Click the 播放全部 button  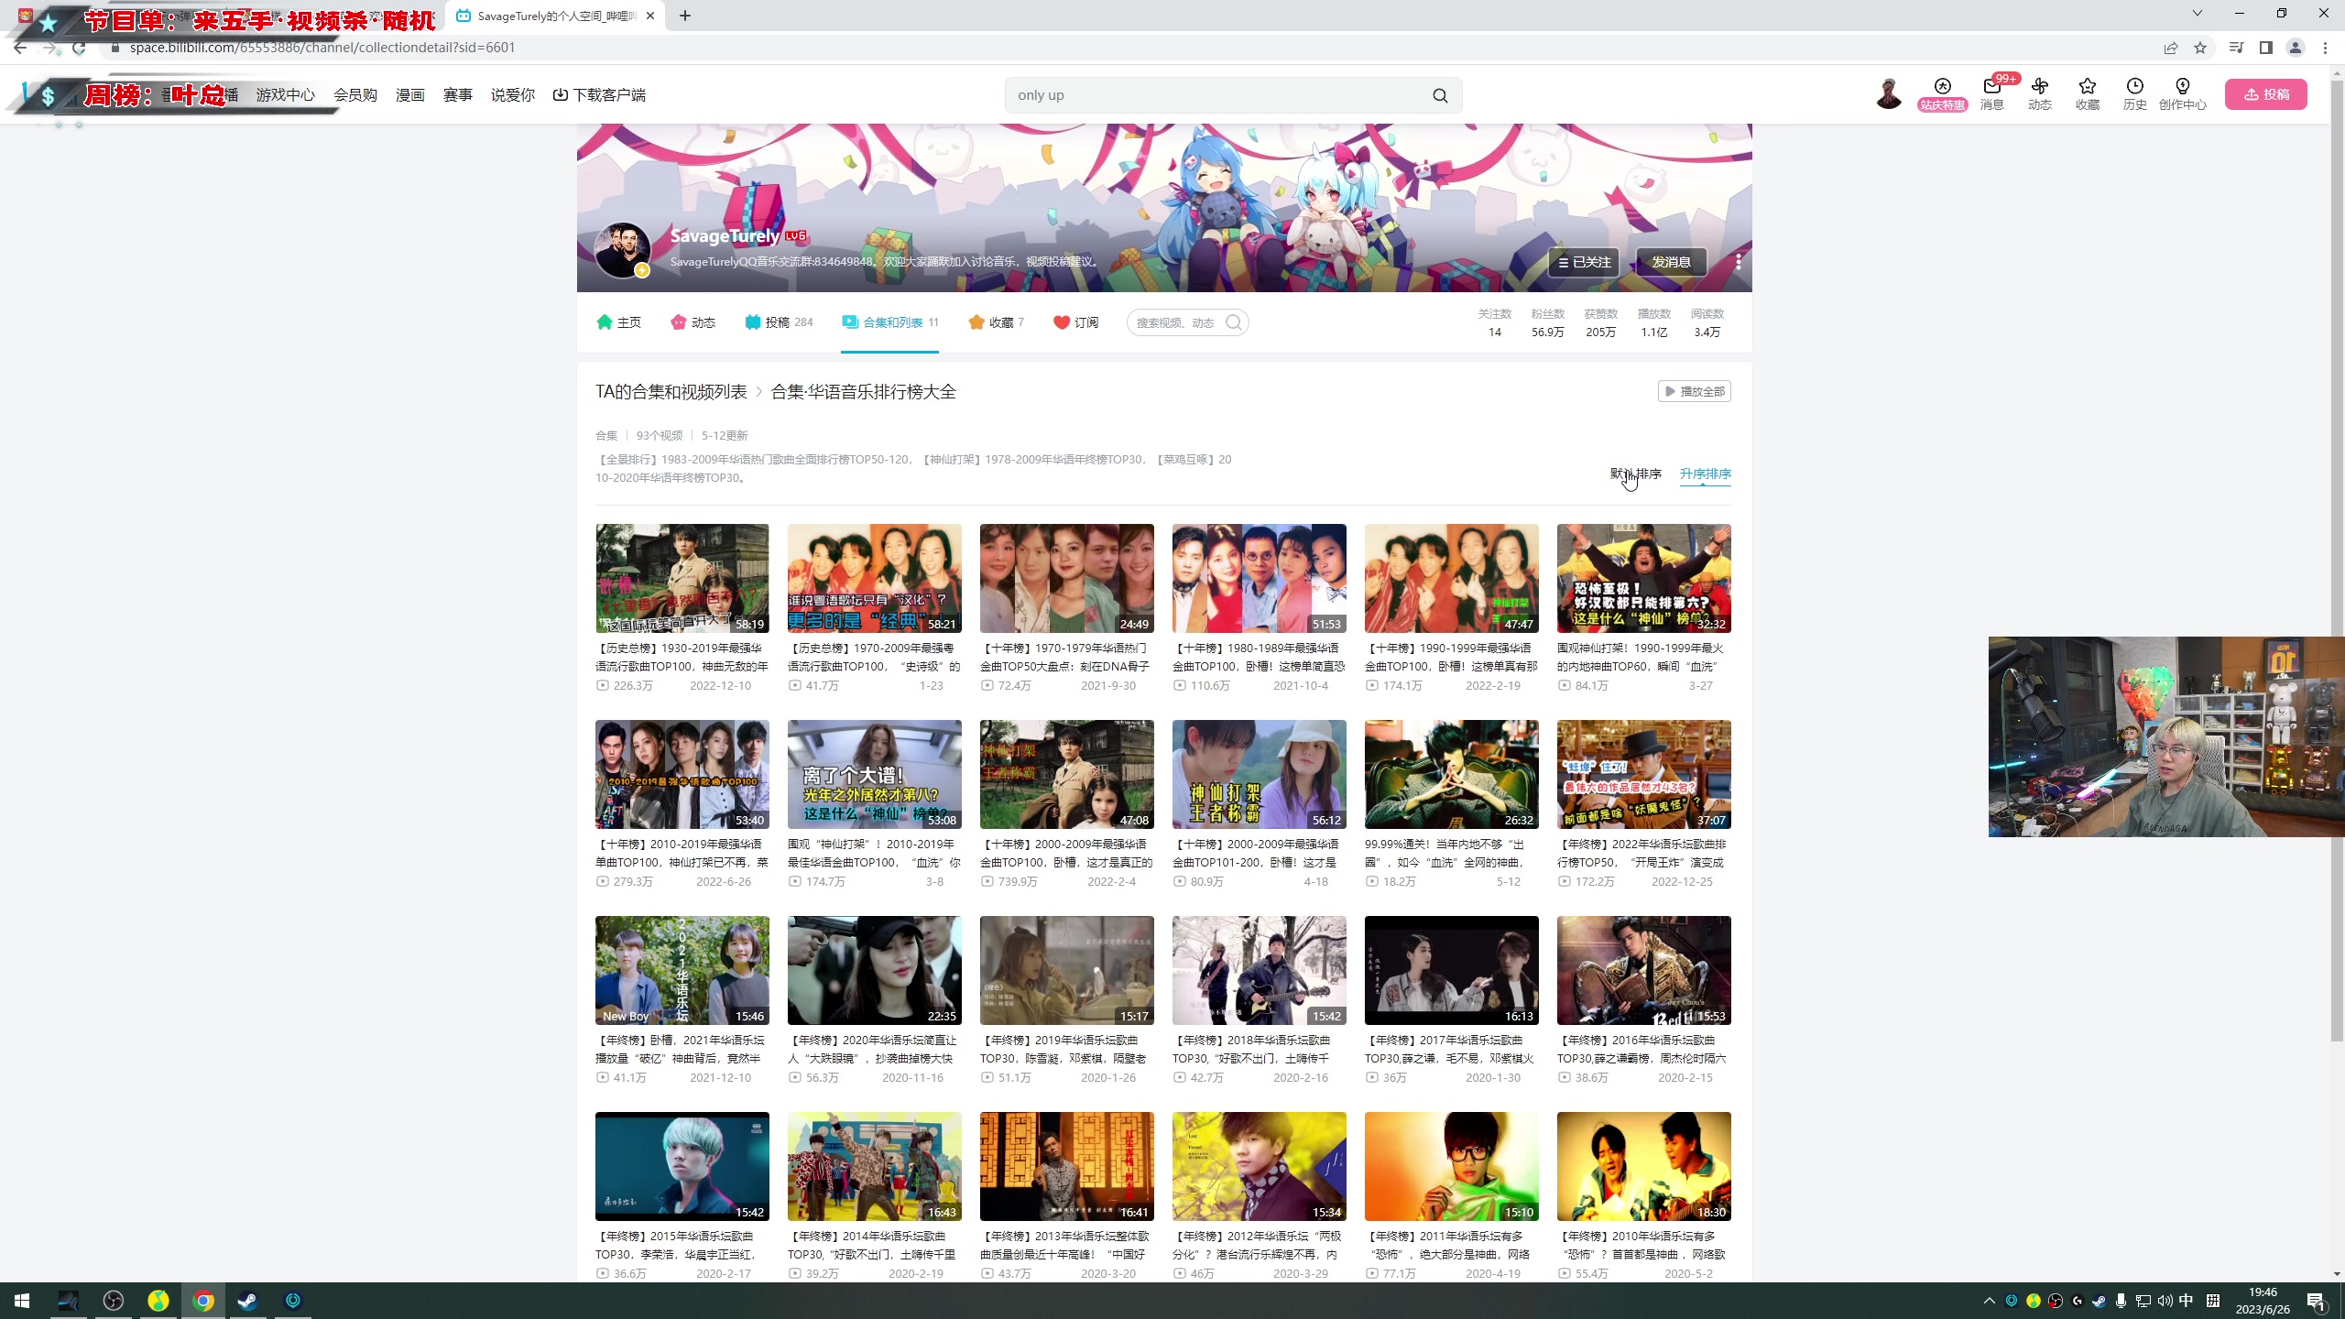[1694, 391]
